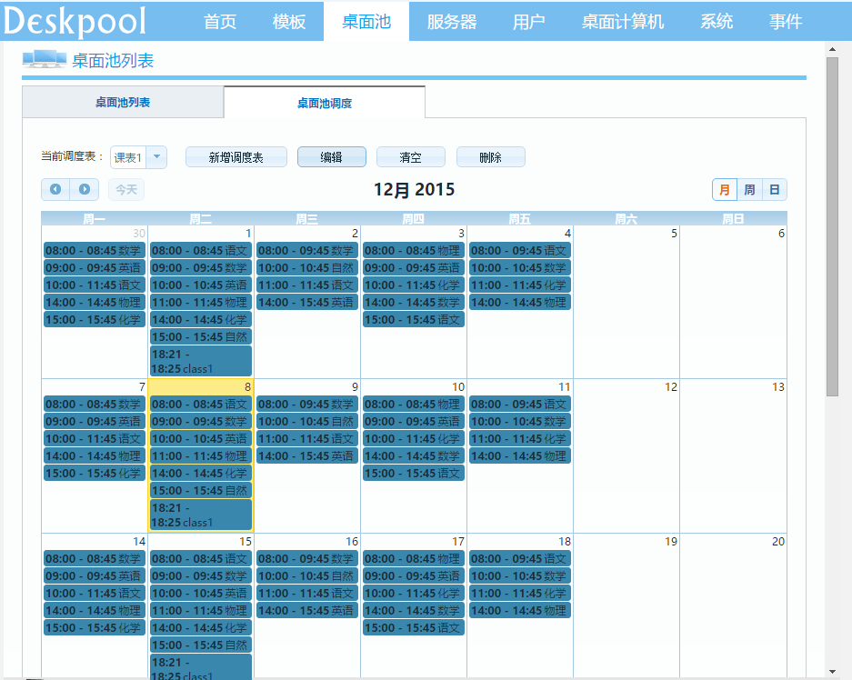Open the 桌面池 menu
Image resolution: width=852 pixels, height=680 pixels.
click(366, 22)
